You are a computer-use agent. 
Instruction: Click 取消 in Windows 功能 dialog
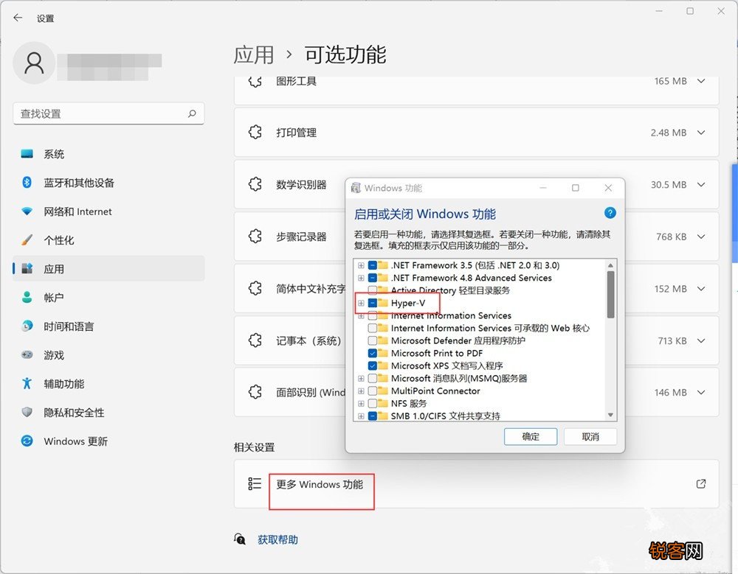coord(590,437)
